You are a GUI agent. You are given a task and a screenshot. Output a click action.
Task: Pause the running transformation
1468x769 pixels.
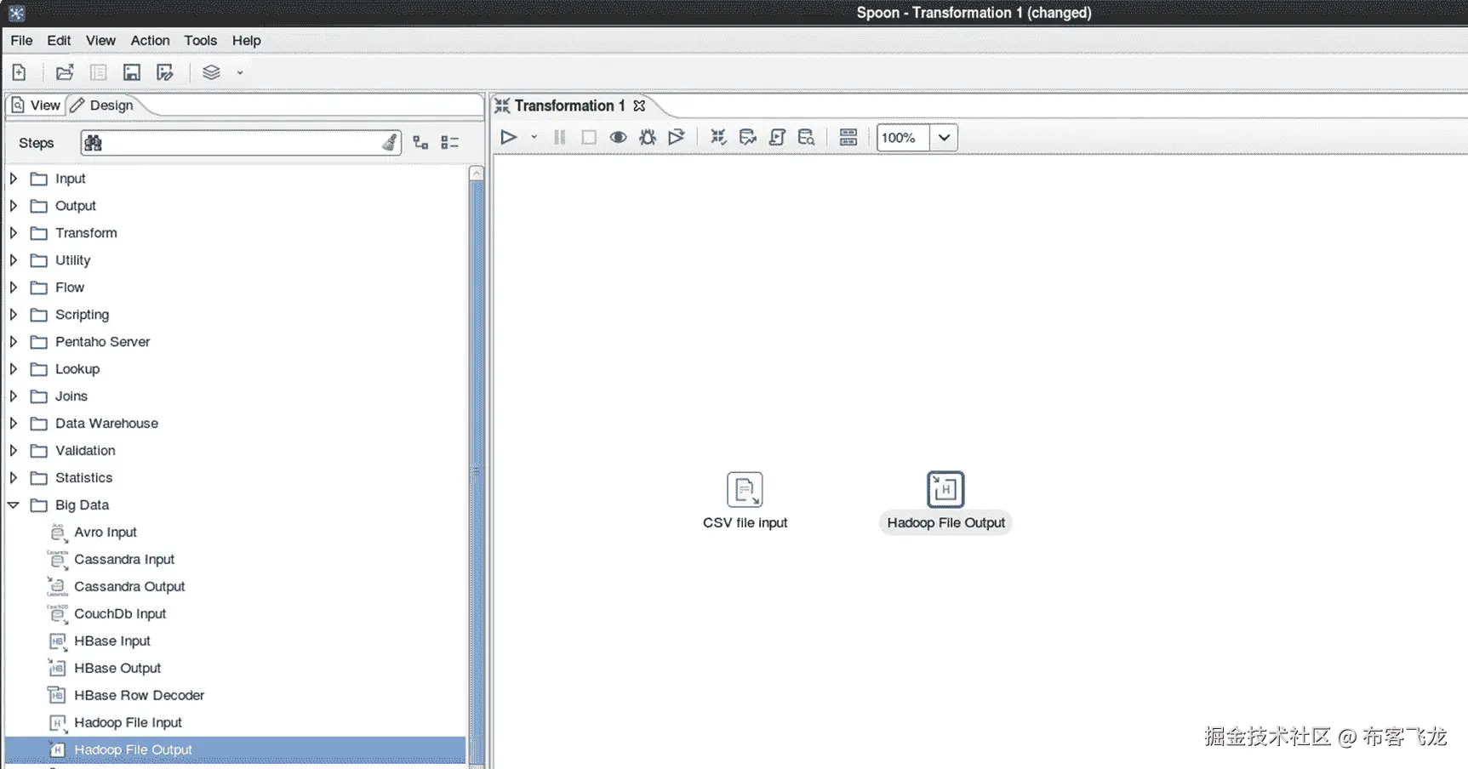point(559,137)
